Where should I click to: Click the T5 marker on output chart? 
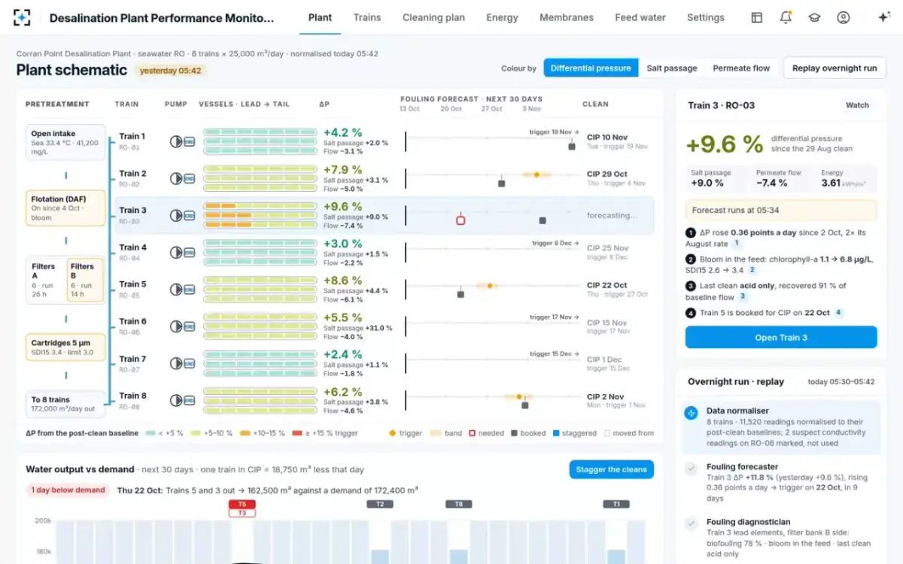click(x=242, y=505)
